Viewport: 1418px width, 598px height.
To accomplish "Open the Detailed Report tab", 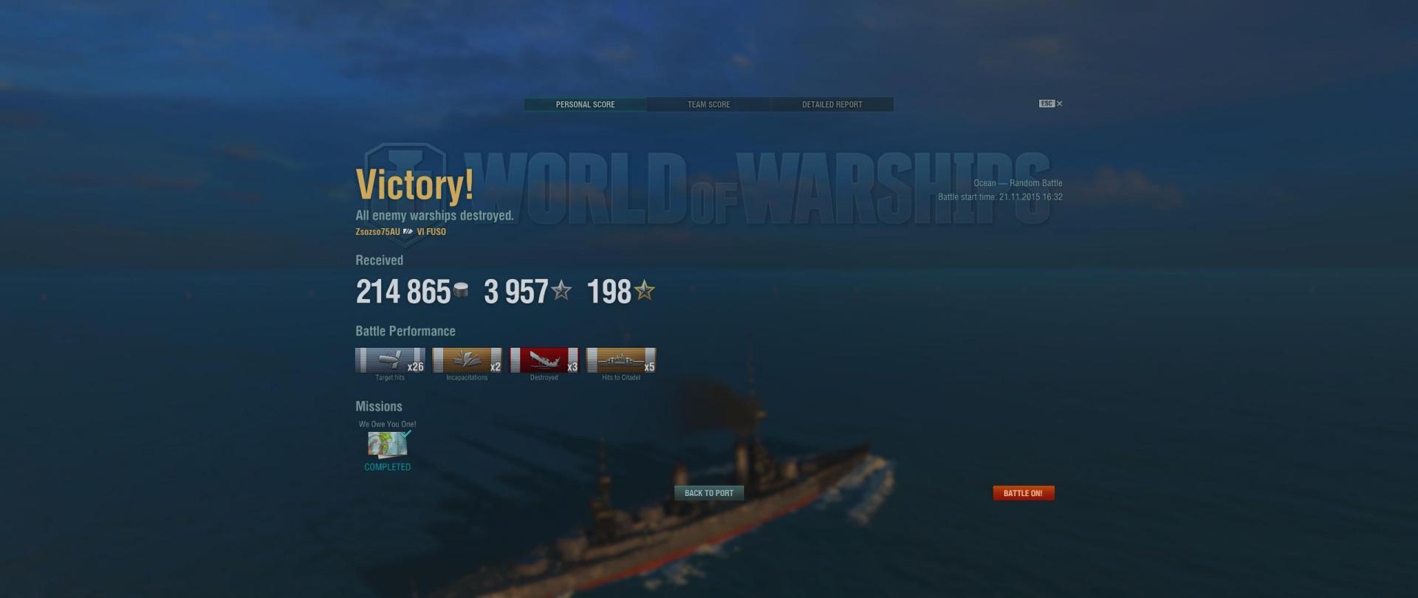I will [x=832, y=105].
